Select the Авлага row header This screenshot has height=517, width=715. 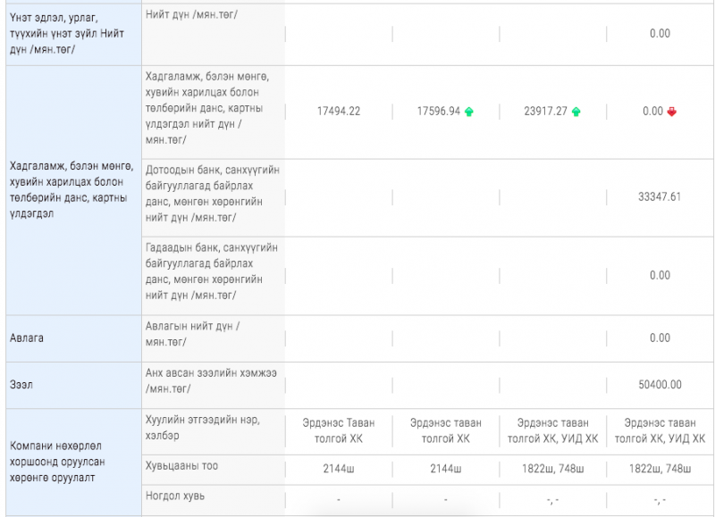27,338
